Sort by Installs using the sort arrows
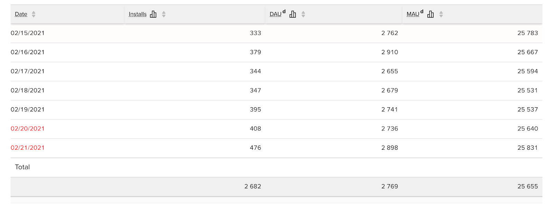 [x=164, y=14]
